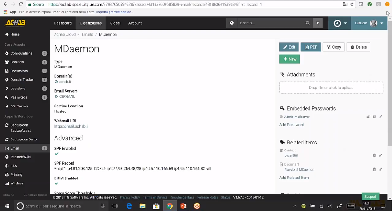Unlock the Admin mailserver password
The width and height of the screenshot is (392, 211).
tap(368, 117)
